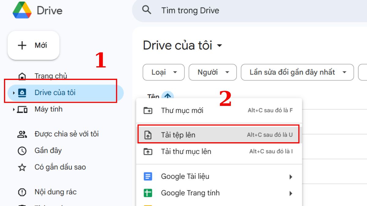Focus the 'Tìm trong Drive' search field
367x206 pixels.
point(250,11)
